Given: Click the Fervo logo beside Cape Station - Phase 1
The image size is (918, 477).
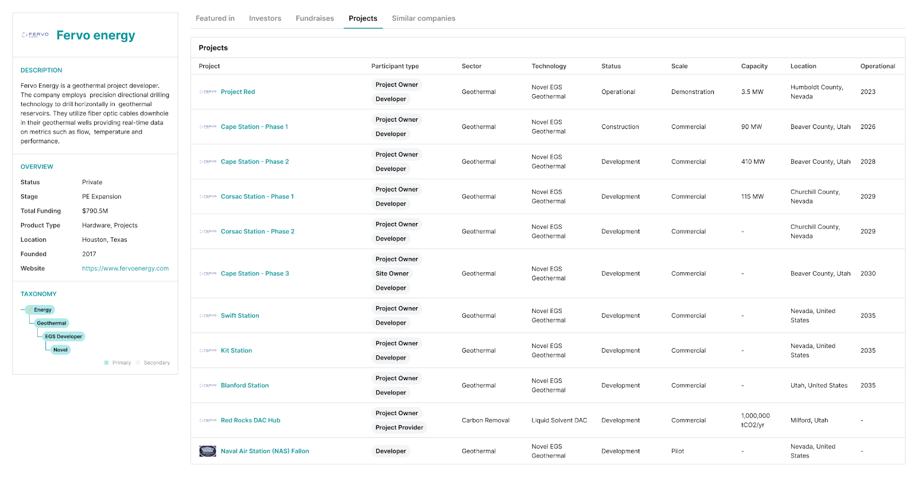Looking at the screenshot, I should (x=208, y=127).
